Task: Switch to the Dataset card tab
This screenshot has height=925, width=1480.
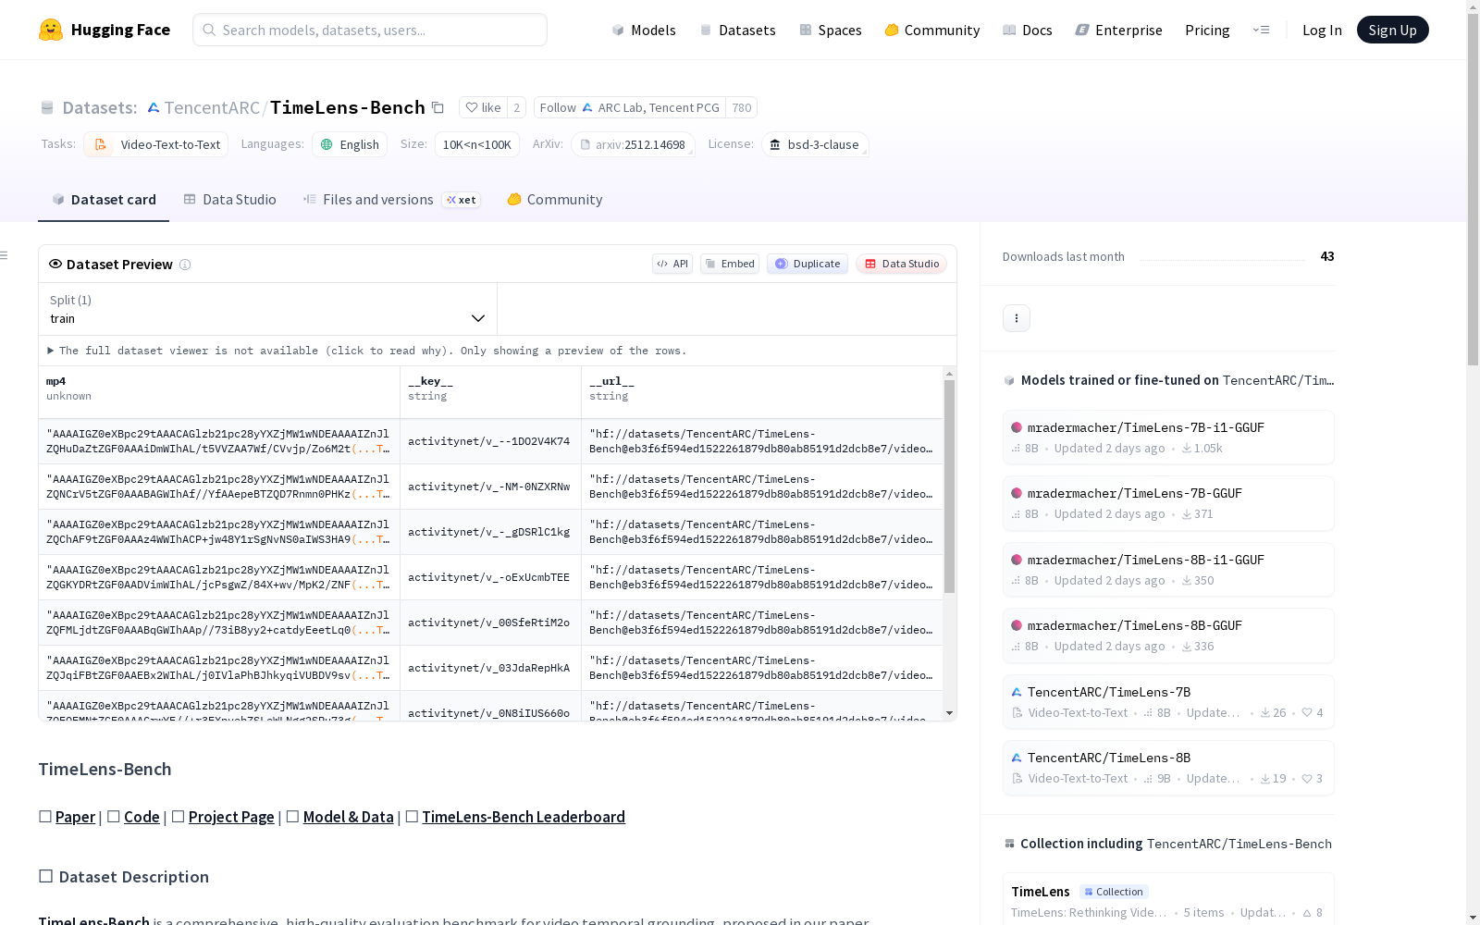Action: pyautogui.click(x=104, y=199)
